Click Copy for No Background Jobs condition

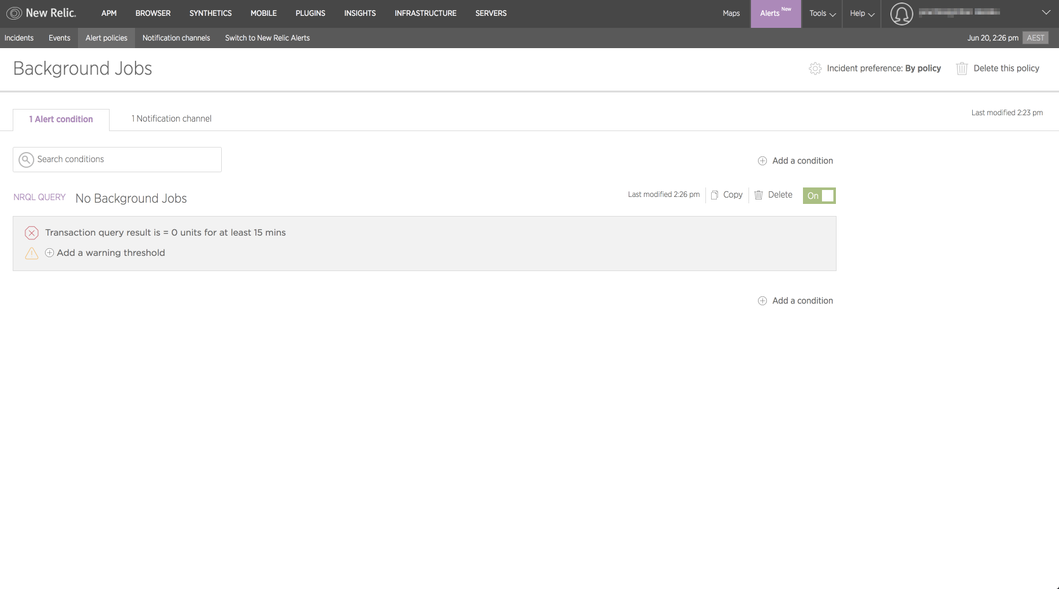[x=733, y=195]
